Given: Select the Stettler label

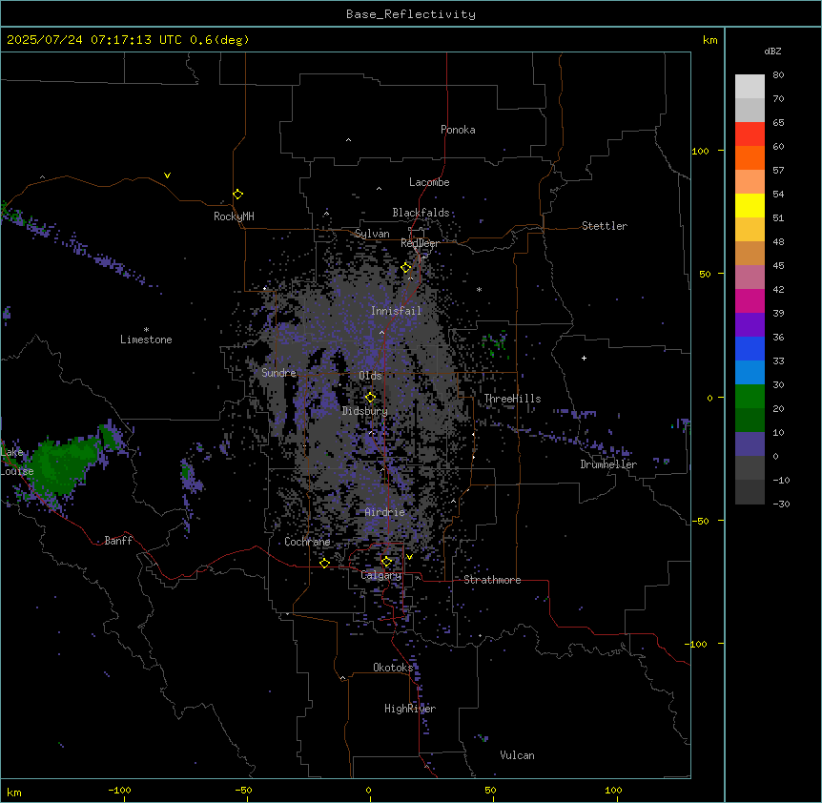Looking at the screenshot, I should pyautogui.click(x=605, y=226).
